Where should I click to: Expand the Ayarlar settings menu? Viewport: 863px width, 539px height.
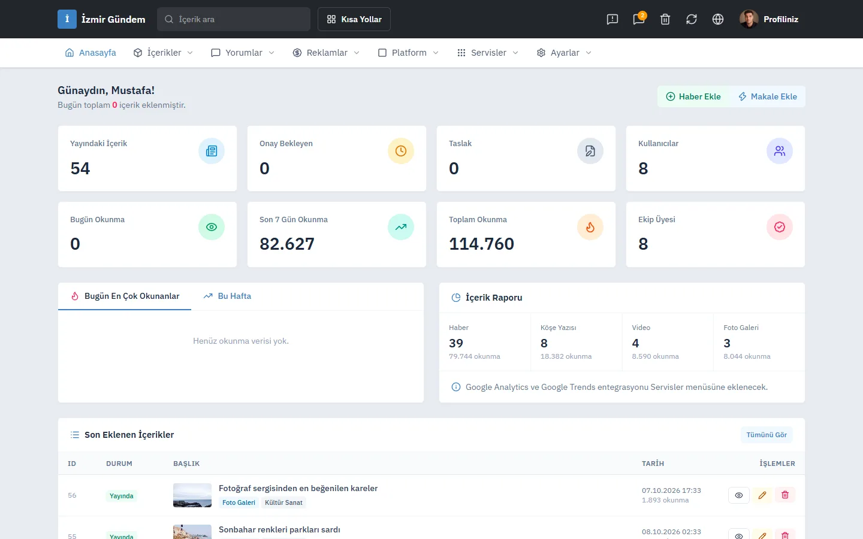coord(564,53)
